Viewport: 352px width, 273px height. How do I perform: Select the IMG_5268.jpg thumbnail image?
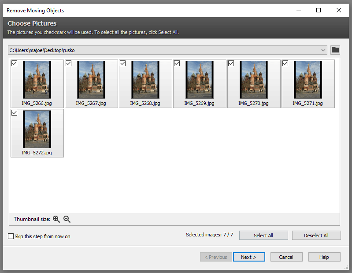pos(145,80)
